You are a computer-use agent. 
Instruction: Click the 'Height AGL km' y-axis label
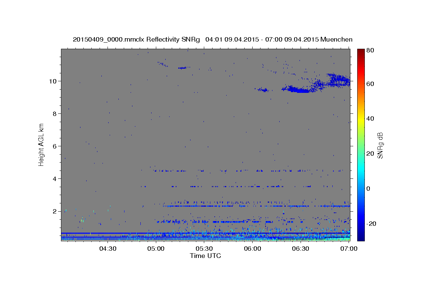pyautogui.click(x=41, y=144)
